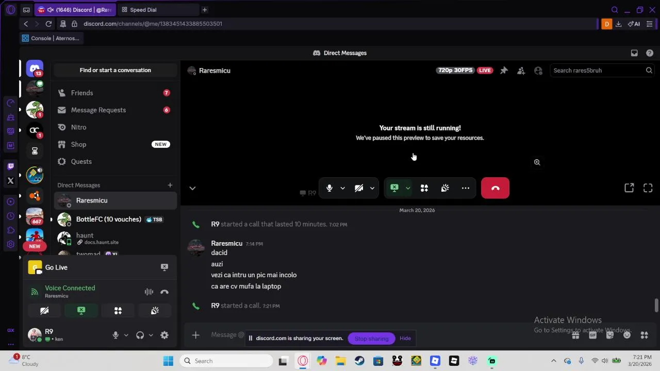Open Shop page
This screenshot has height=371, width=660.
[x=115, y=144]
